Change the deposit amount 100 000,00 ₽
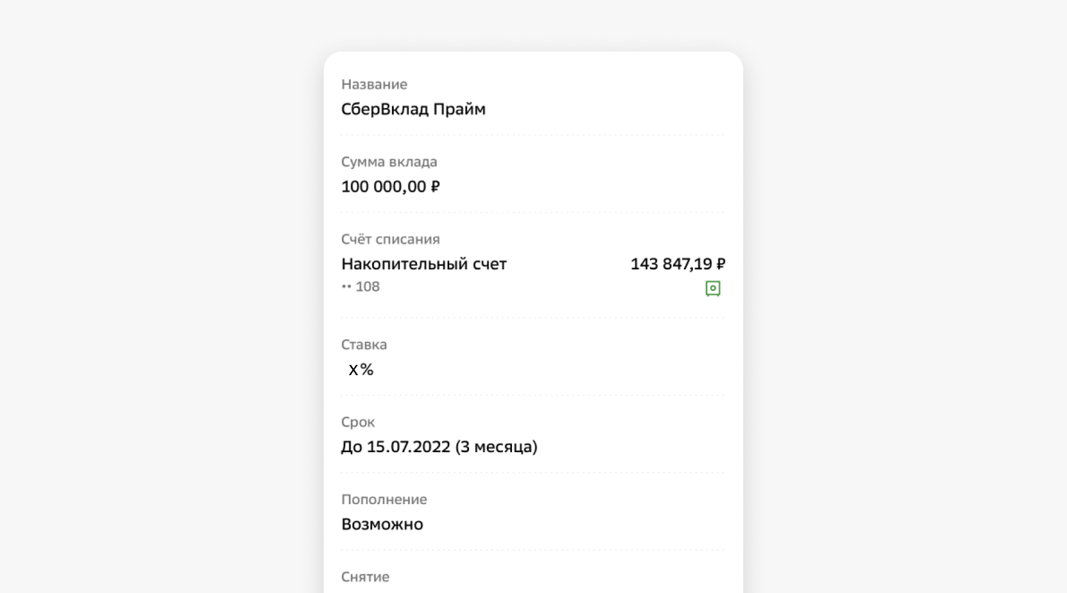 [391, 186]
